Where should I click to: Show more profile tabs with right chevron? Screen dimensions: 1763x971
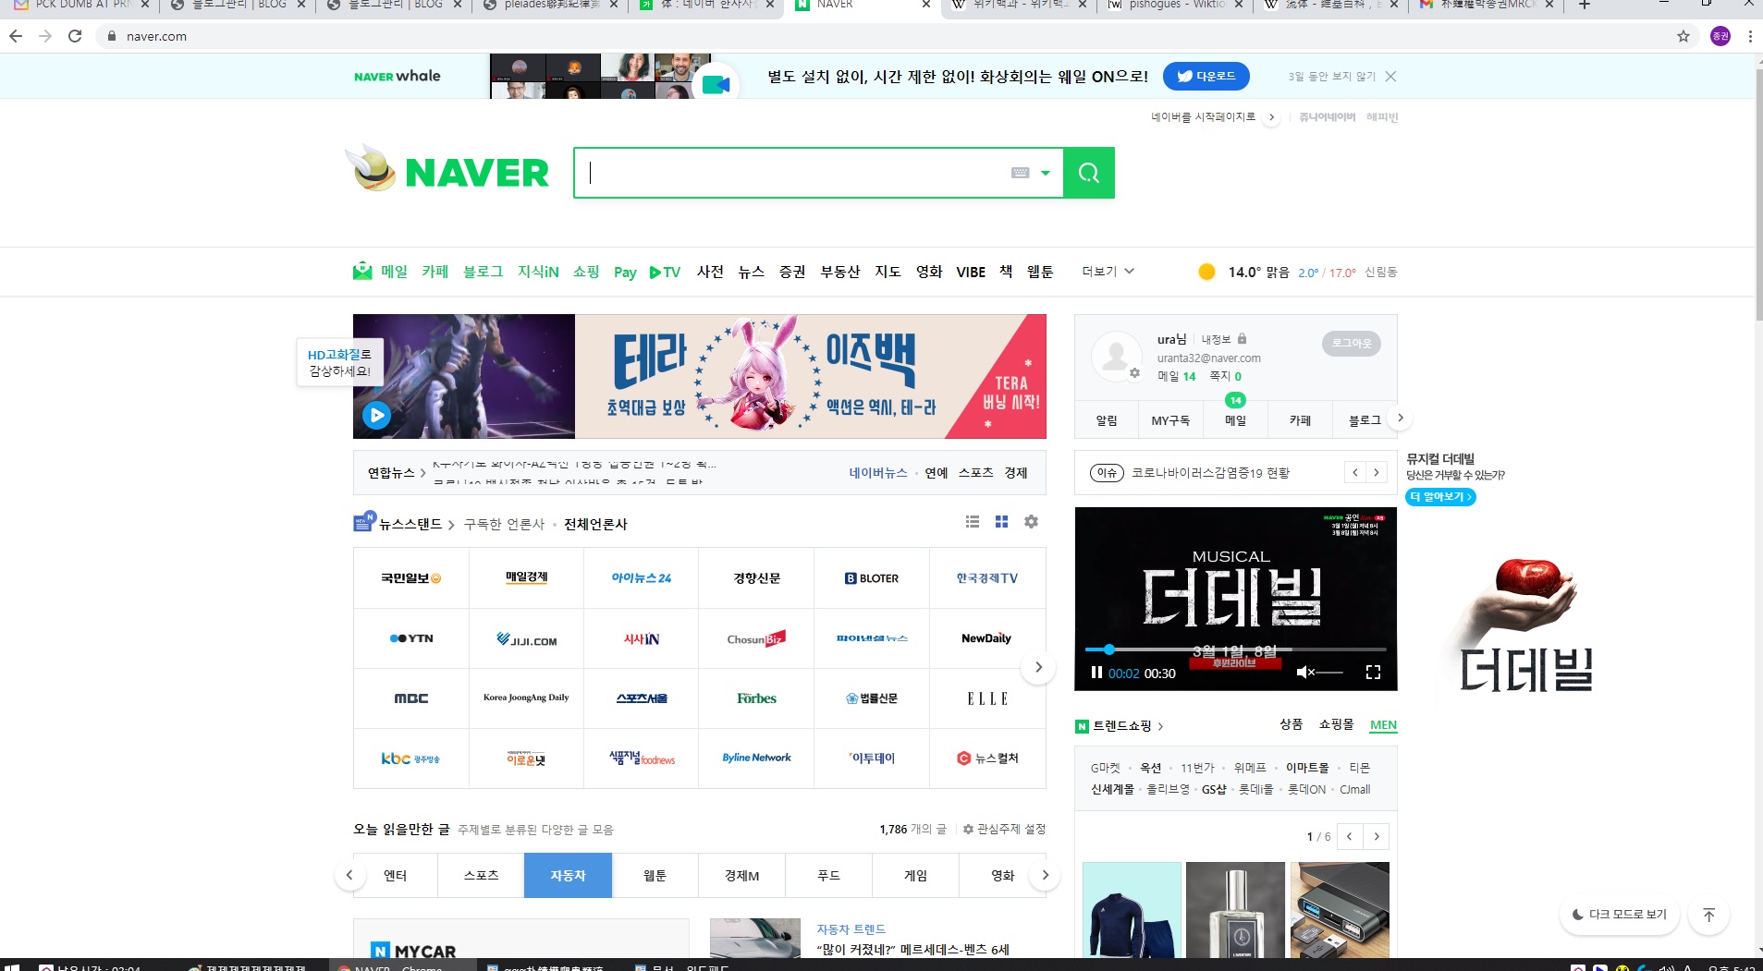point(1401,419)
